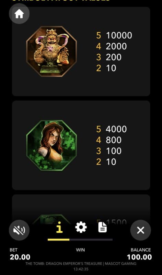
Task: Open the info paytable tab
Action: 59,227
